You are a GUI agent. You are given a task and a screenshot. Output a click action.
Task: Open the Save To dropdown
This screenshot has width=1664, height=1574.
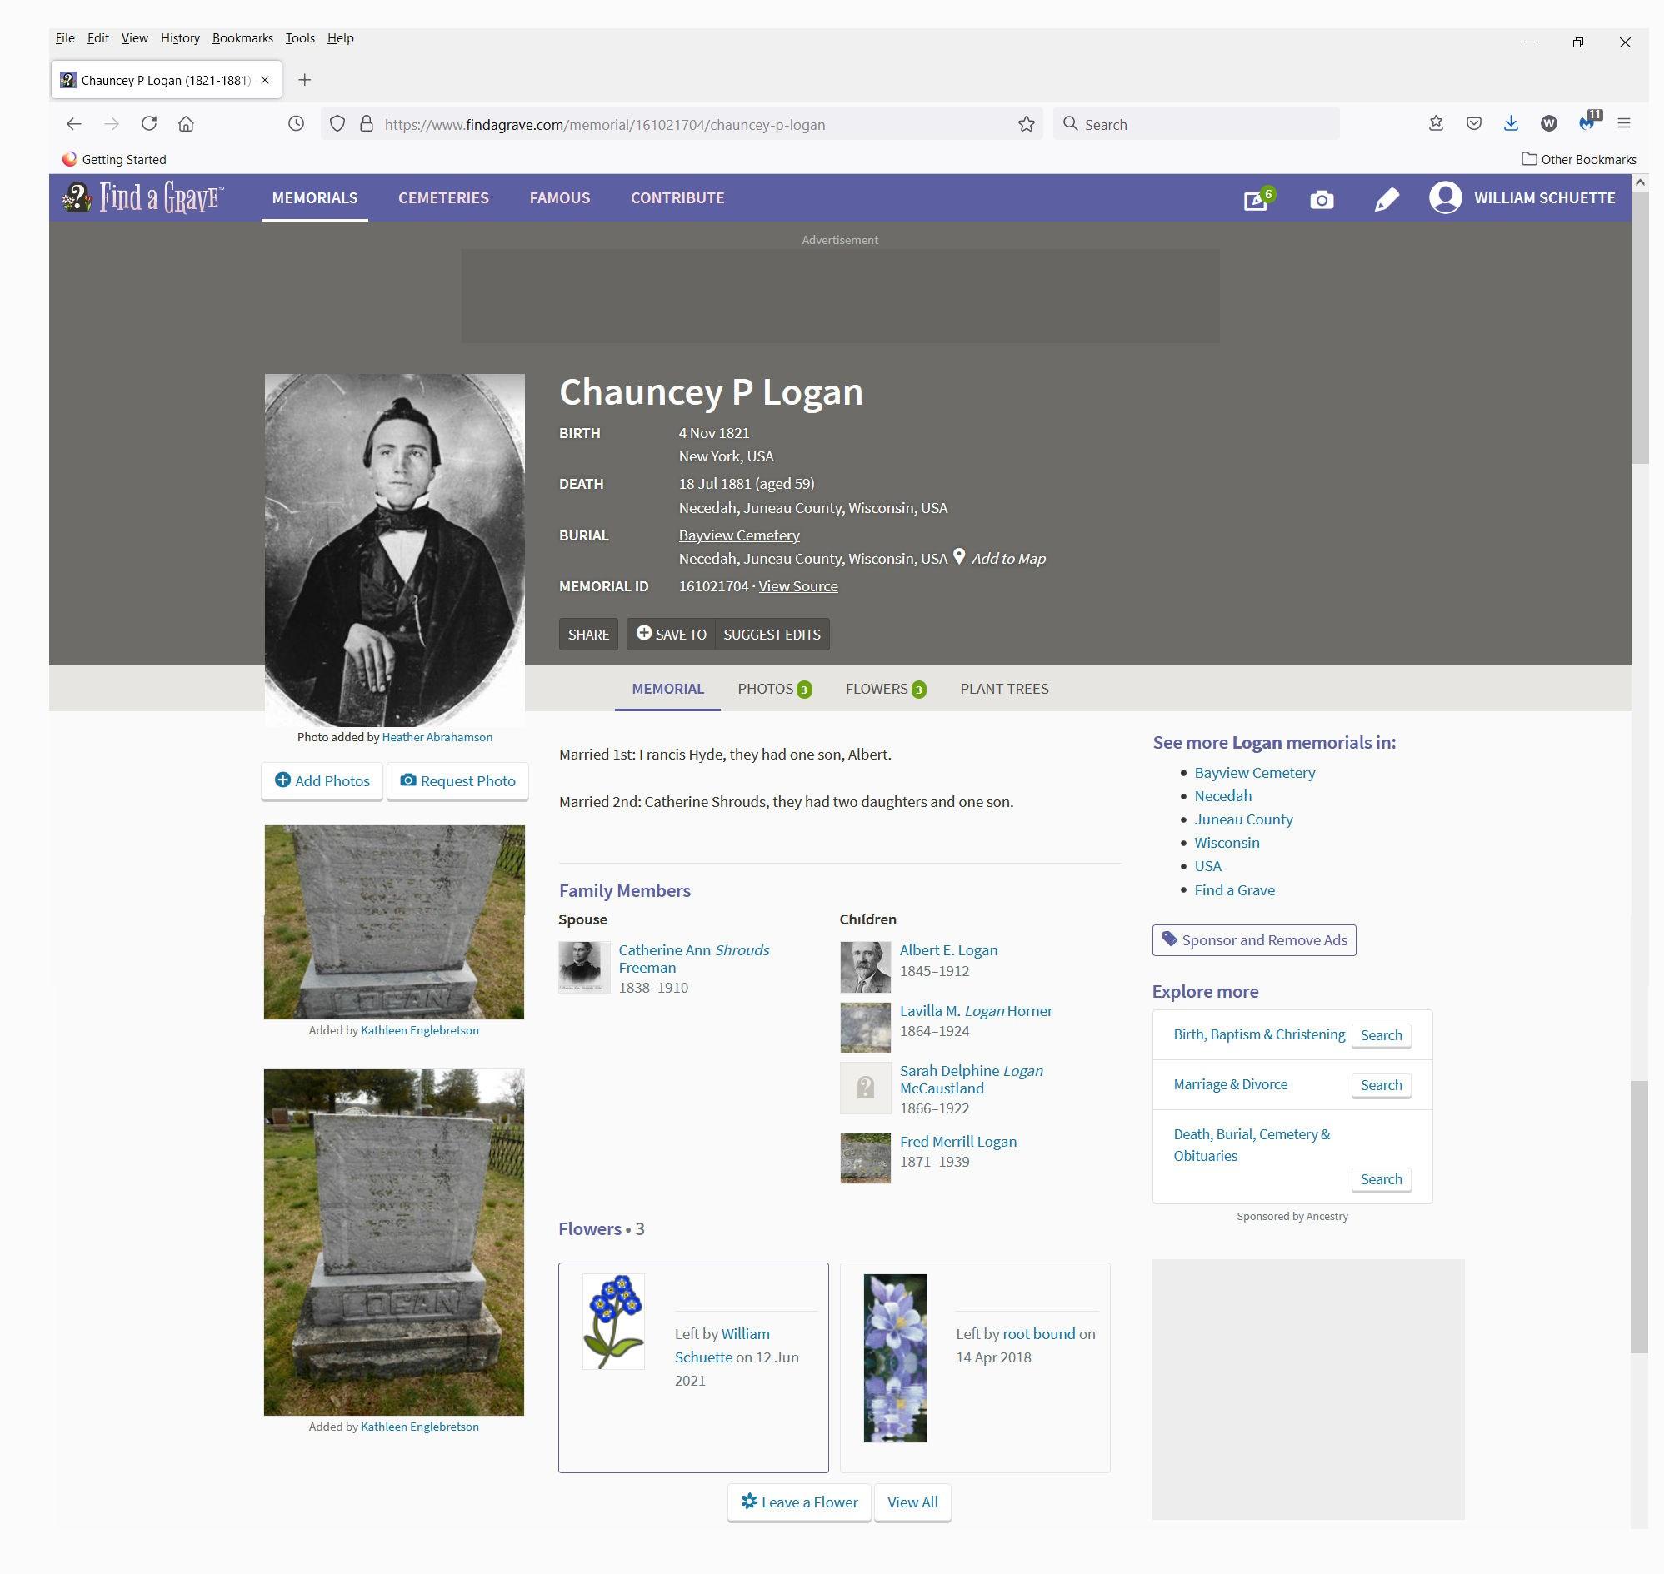pyautogui.click(x=671, y=635)
